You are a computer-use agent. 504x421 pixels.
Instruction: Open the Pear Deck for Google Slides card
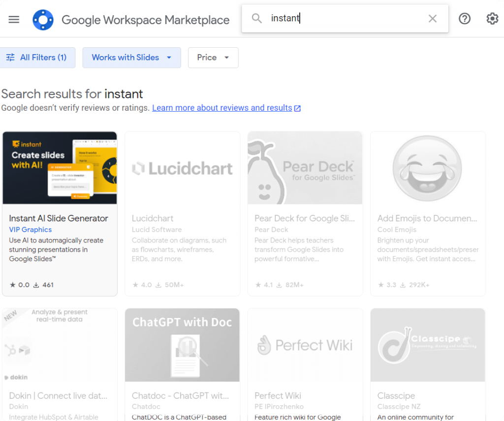[x=305, y=218]
